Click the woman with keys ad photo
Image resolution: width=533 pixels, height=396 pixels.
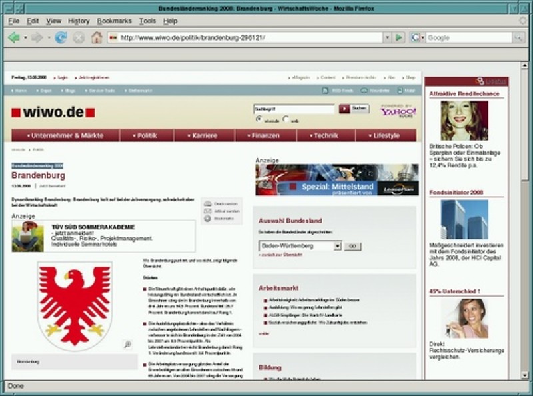click(x=464, y=319)
